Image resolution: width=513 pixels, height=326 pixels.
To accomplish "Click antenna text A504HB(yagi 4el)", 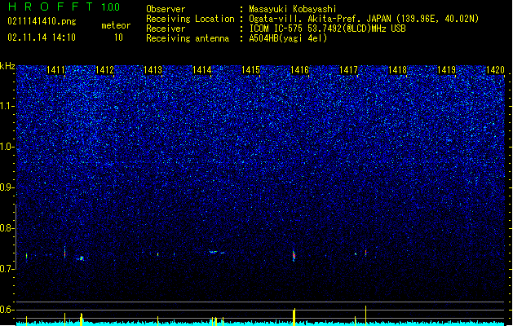I will 288,38.
